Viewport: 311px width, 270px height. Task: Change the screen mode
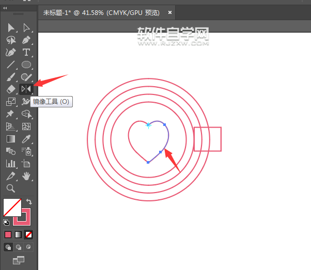(19, 260)
